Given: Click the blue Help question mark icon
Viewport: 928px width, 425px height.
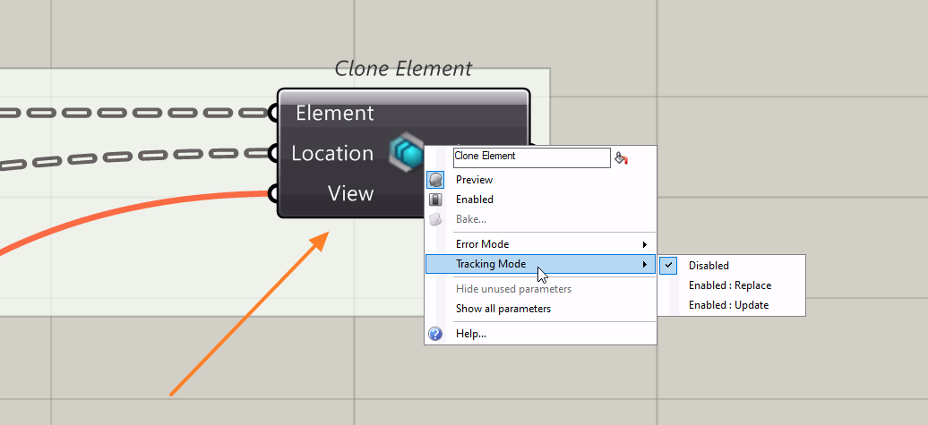Looking at the screenshot, I should coord(435,334).
